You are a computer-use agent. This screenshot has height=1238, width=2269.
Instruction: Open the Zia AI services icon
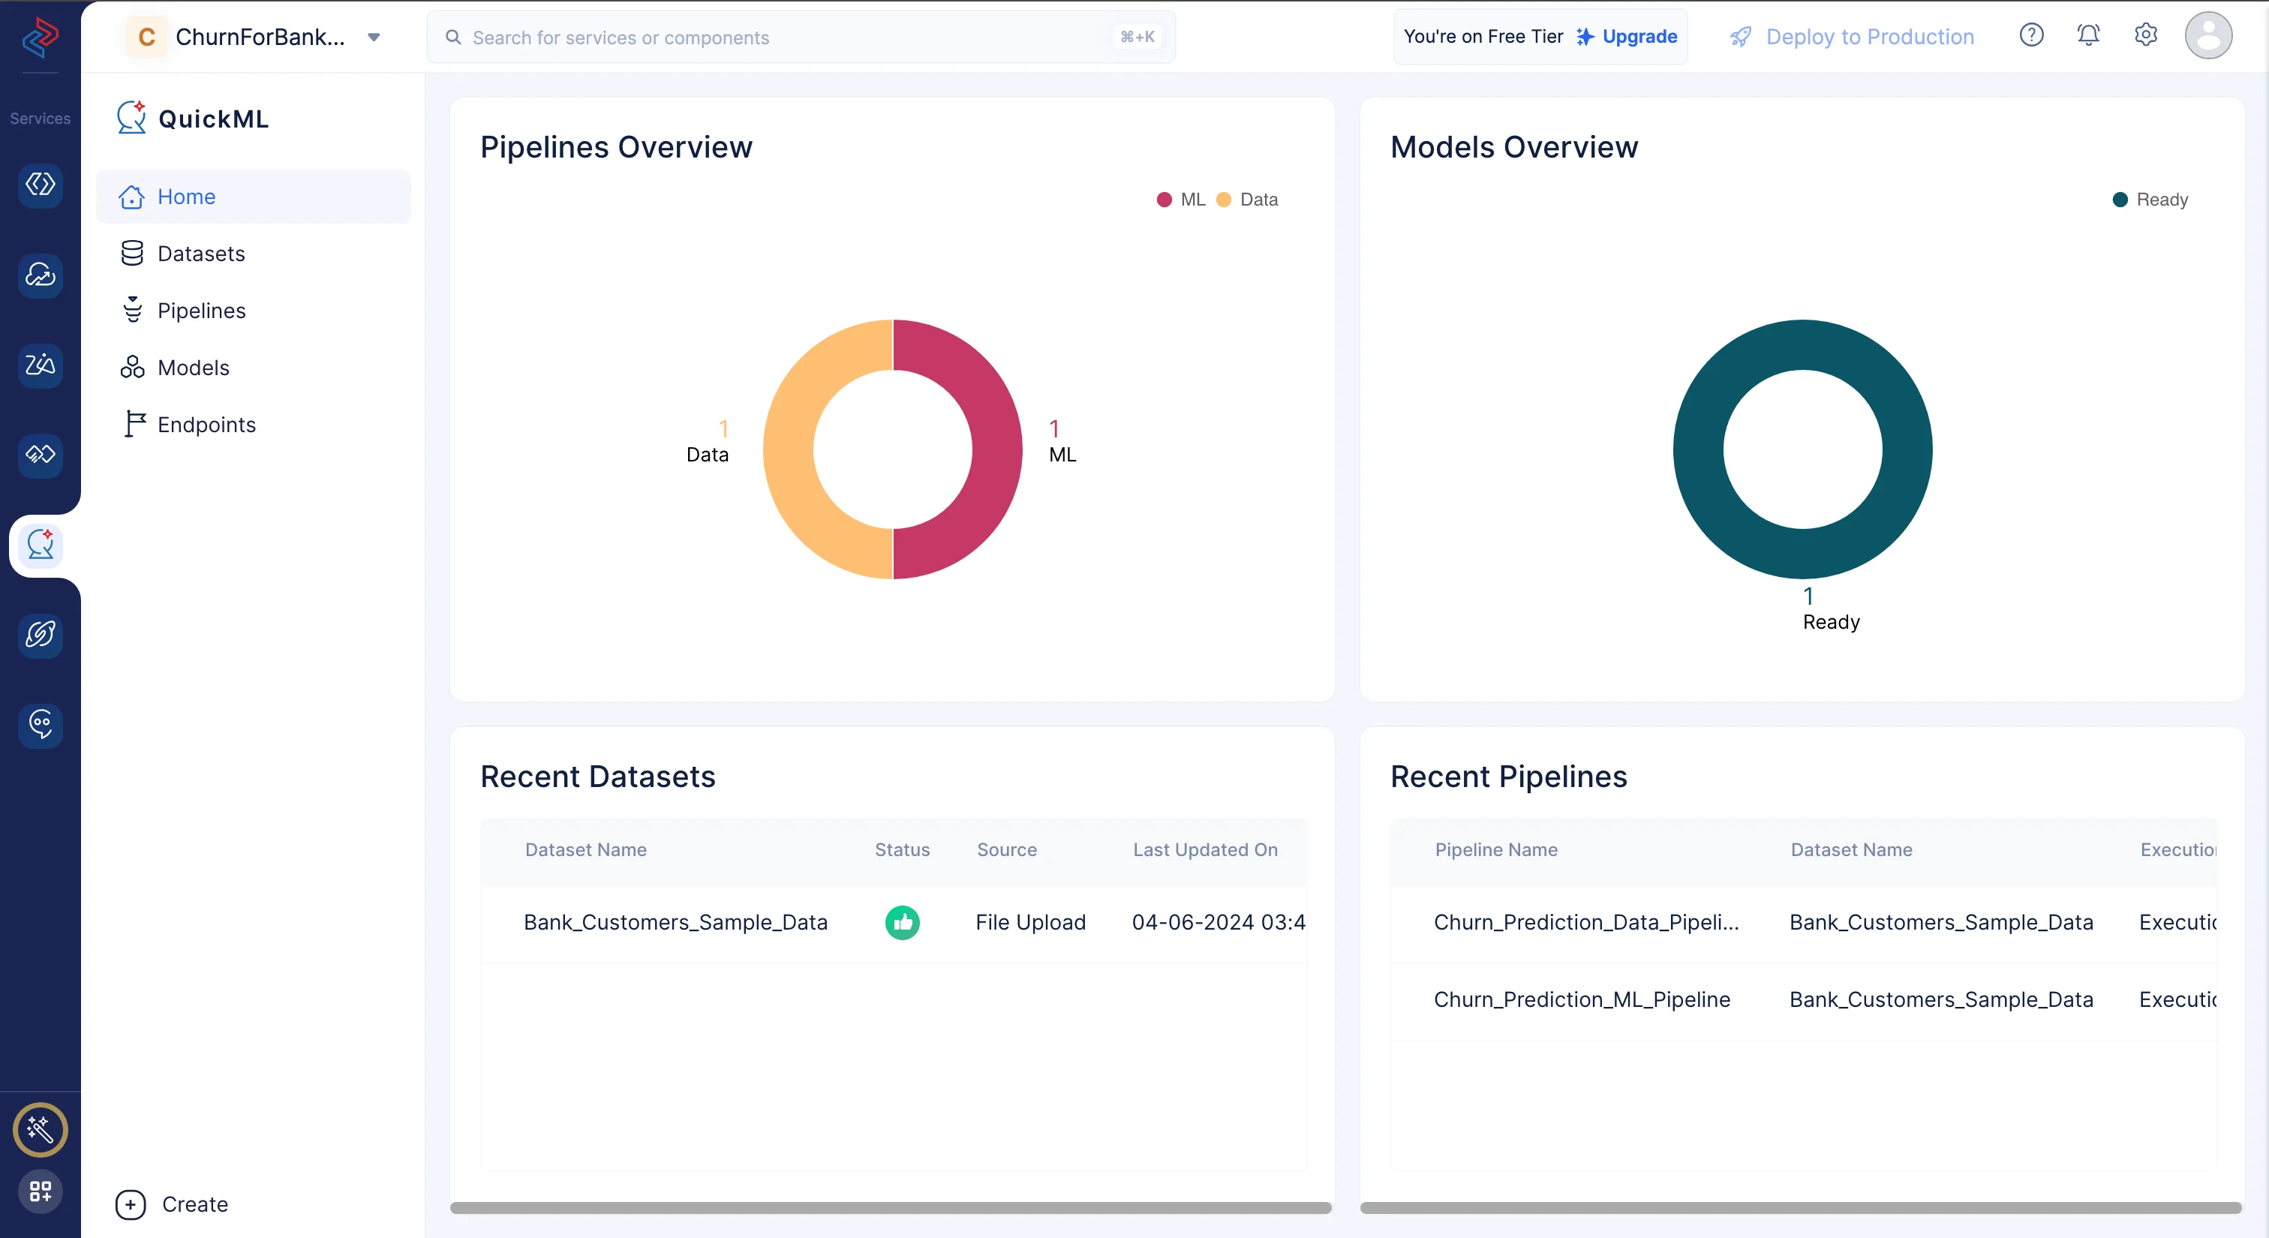pos(41,365)
